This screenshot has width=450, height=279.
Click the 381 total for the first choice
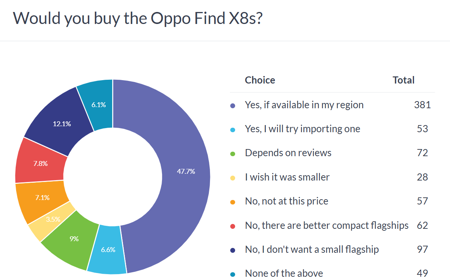pyautogui.click(x=422, y=105)
